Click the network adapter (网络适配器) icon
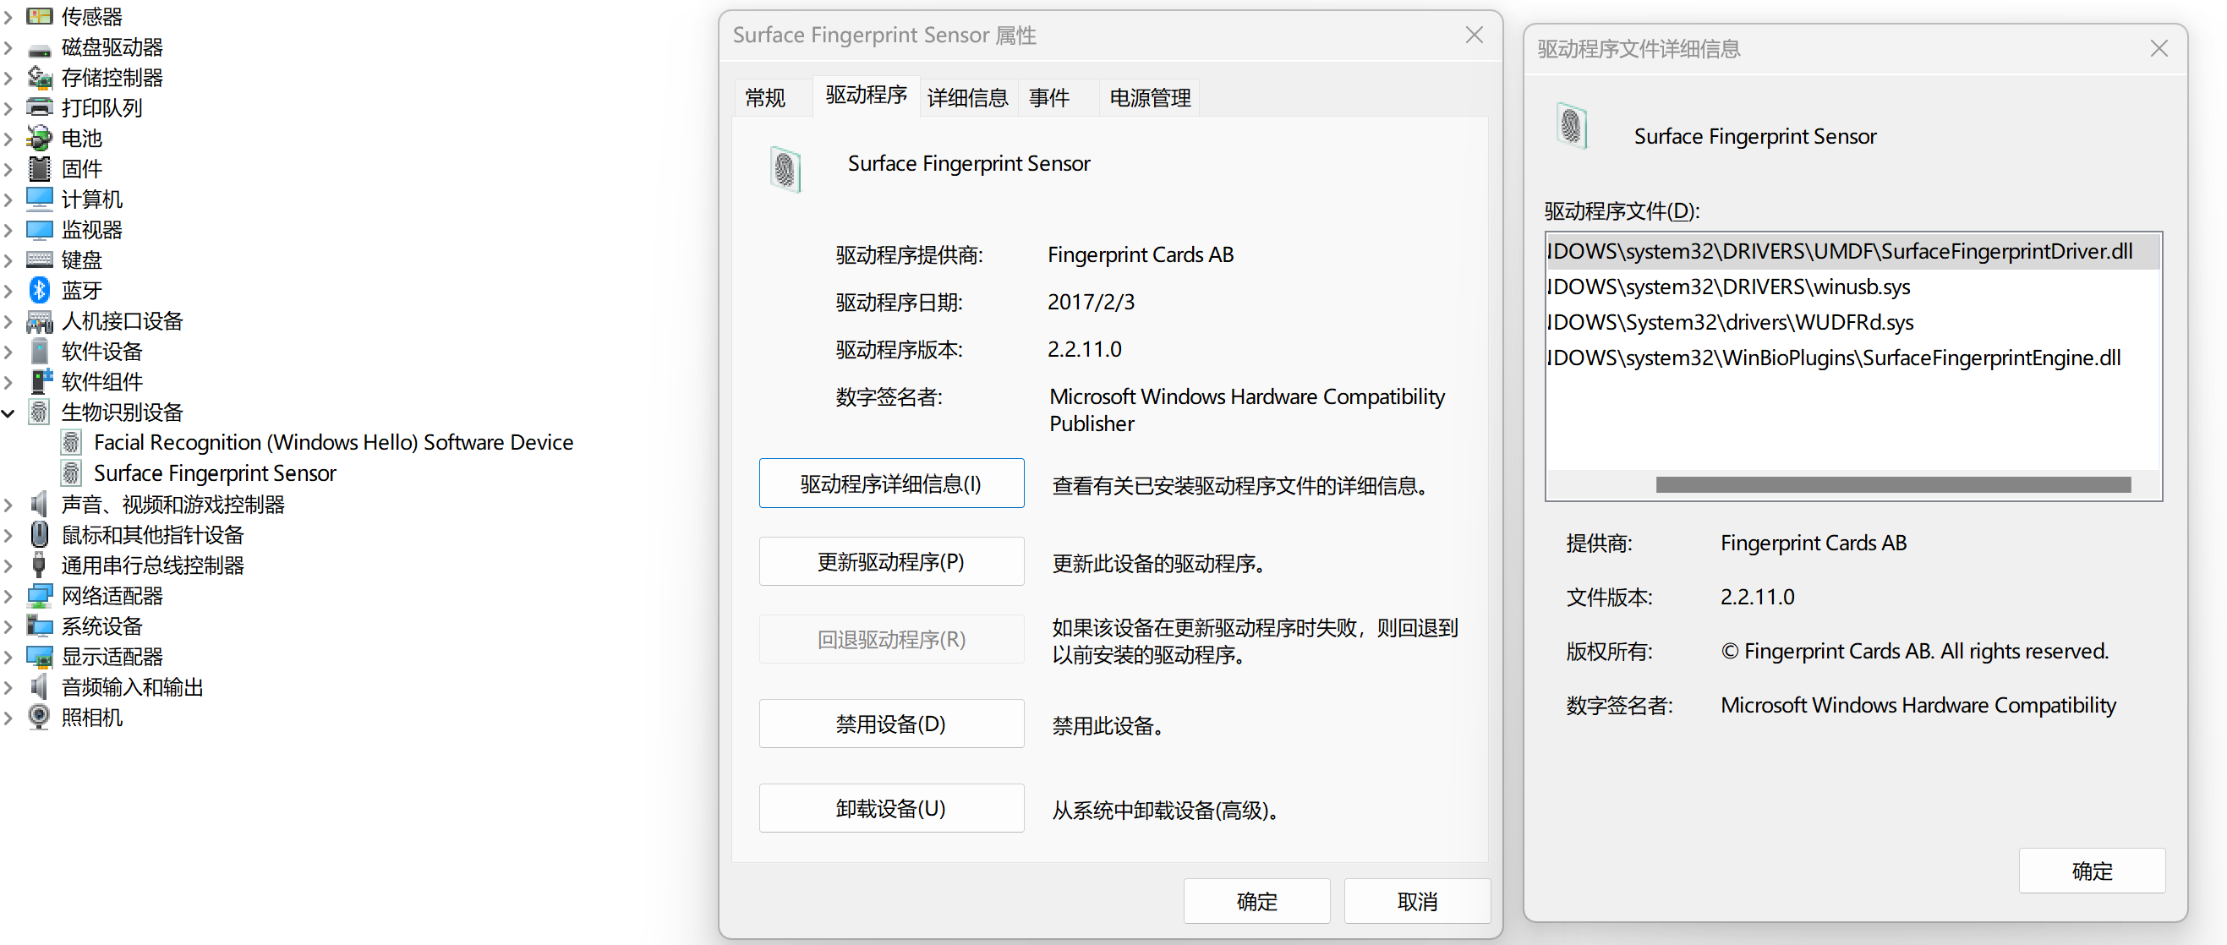Viewport: 2227px width, 945px height. pos(39,595)
